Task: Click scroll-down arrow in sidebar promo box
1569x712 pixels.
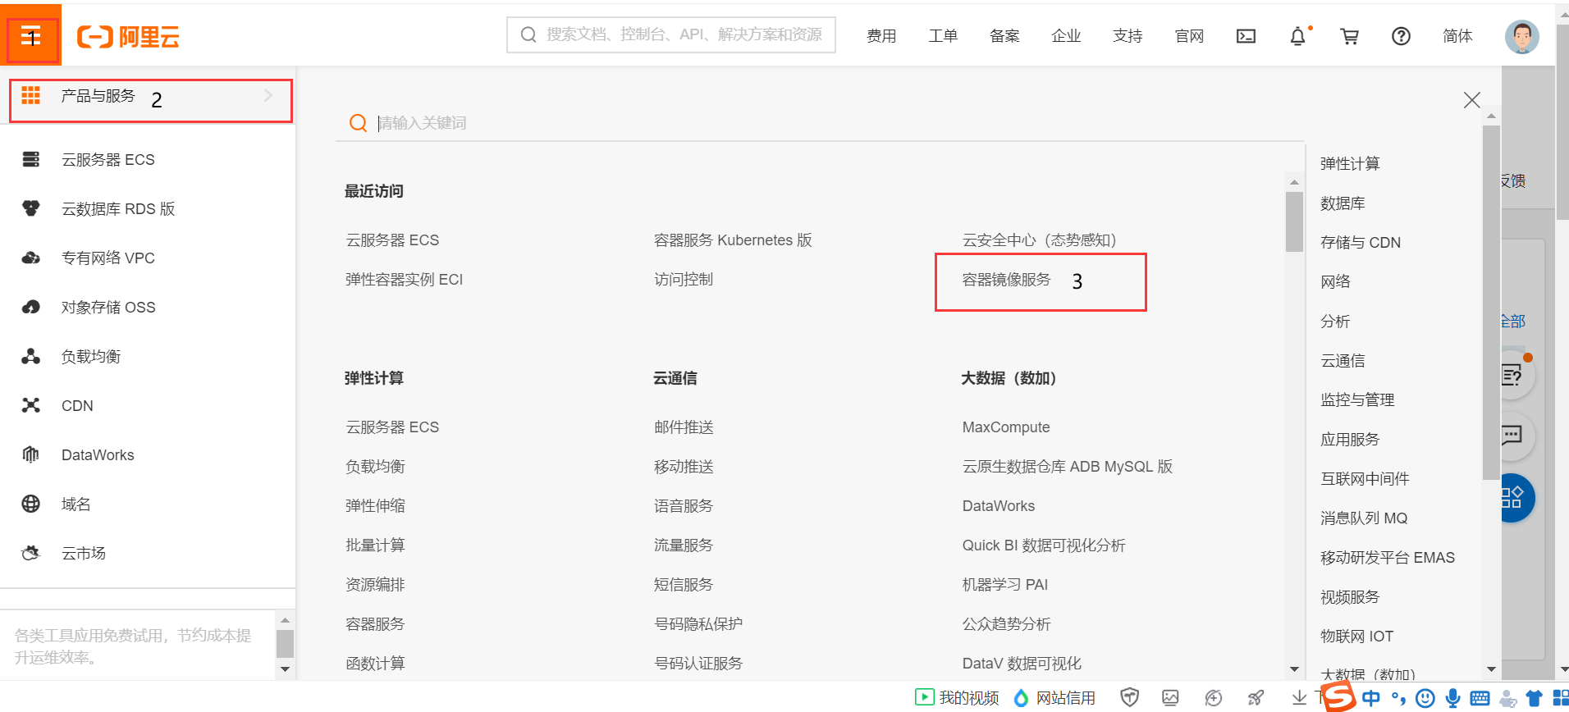Action: 285,669
